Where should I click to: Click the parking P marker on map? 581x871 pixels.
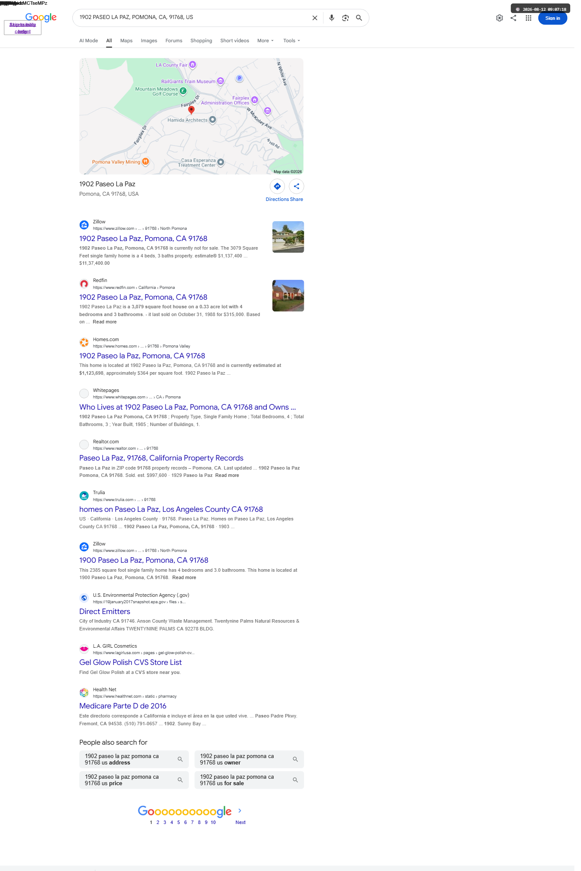(x=240, y=78)
